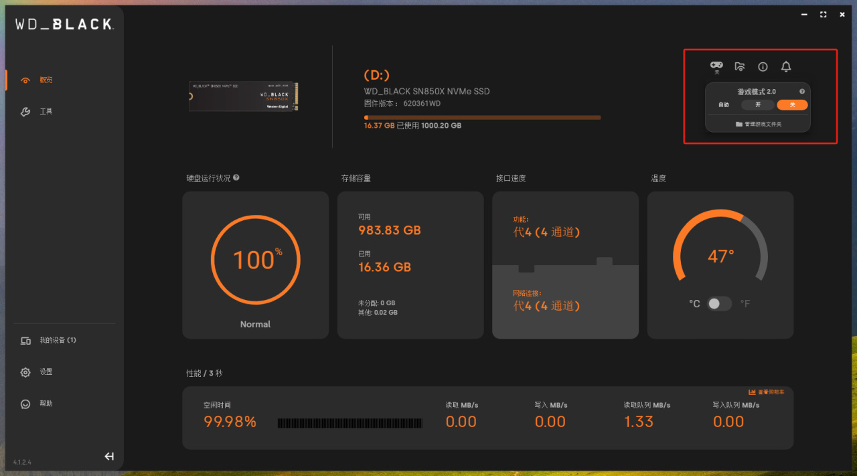Click 代4 (4 通道) under 网络连接
The width and height of the screenshot is (857, 476).
546,306
